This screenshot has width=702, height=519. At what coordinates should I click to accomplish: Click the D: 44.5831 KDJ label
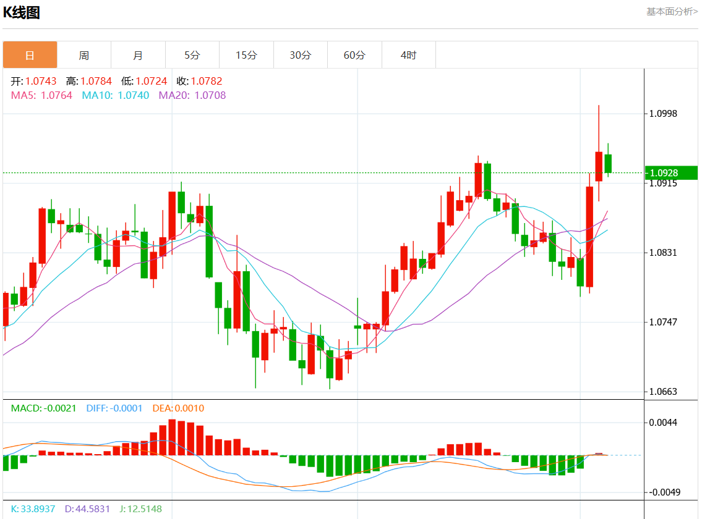coord(87,508)
